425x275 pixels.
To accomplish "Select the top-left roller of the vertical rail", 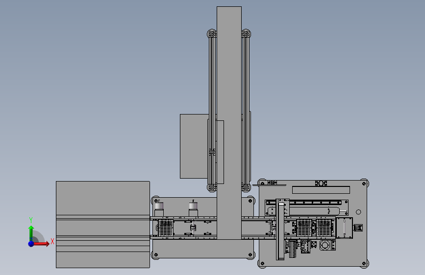I will [212, 34].
